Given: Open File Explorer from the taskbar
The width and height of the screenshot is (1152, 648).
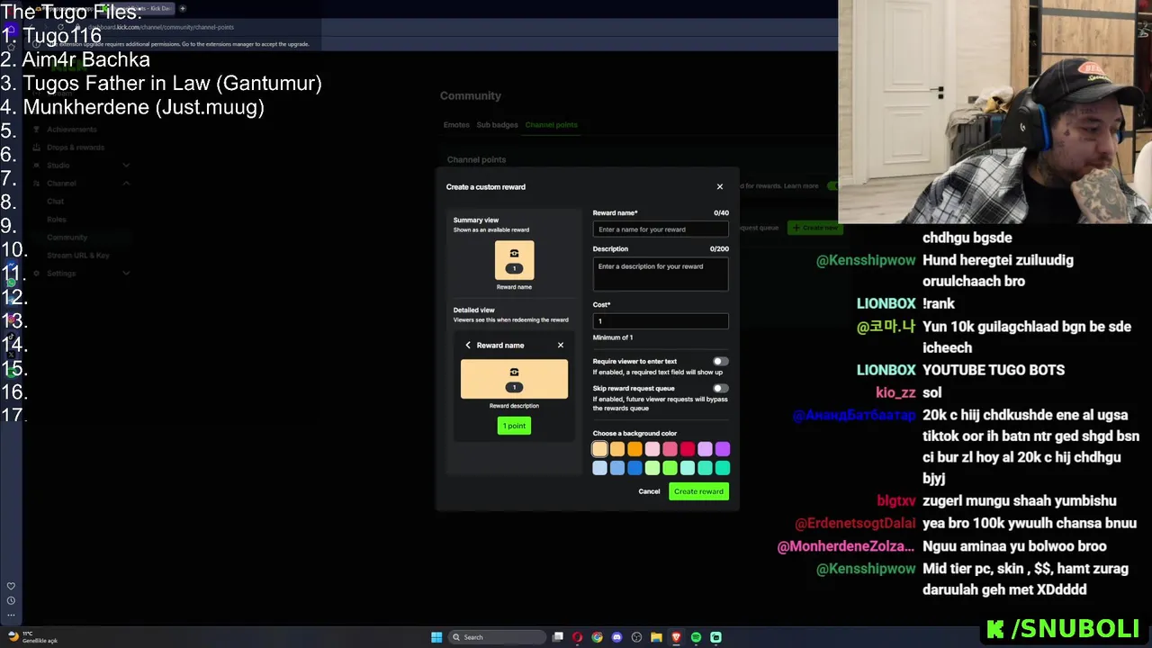Looking at the screenshot, I should [656, 637].
